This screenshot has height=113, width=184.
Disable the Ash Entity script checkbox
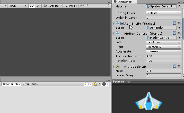point(122,23)
